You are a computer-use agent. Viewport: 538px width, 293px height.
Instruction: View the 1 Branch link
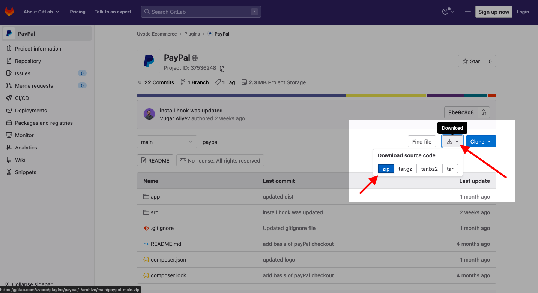194,82
